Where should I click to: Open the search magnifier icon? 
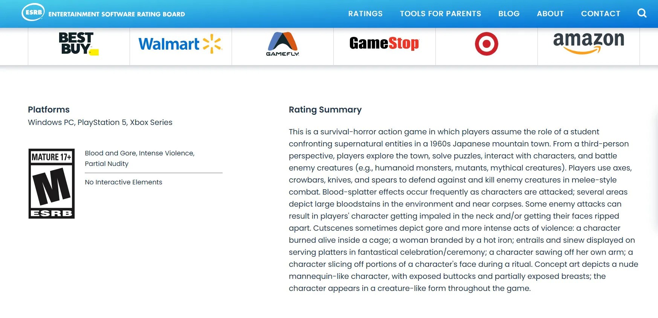pos(642,14)
